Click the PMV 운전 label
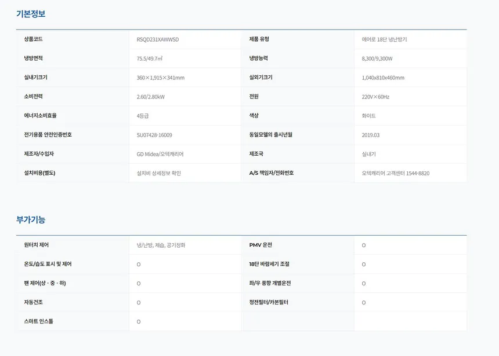This screenshot has height=356, width=499. click(261, 245)
